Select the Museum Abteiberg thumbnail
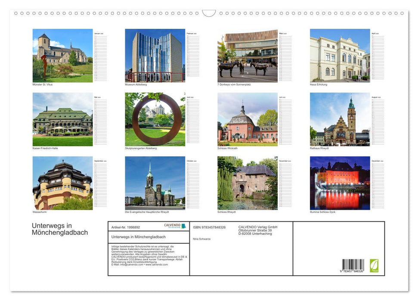418x301 pixels. (155, 55)
